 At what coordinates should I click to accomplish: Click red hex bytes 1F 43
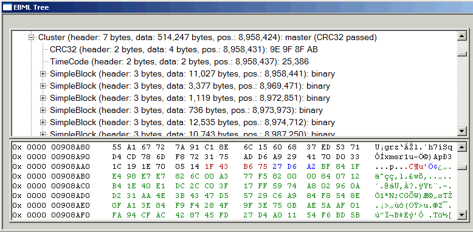pos(216,166)
